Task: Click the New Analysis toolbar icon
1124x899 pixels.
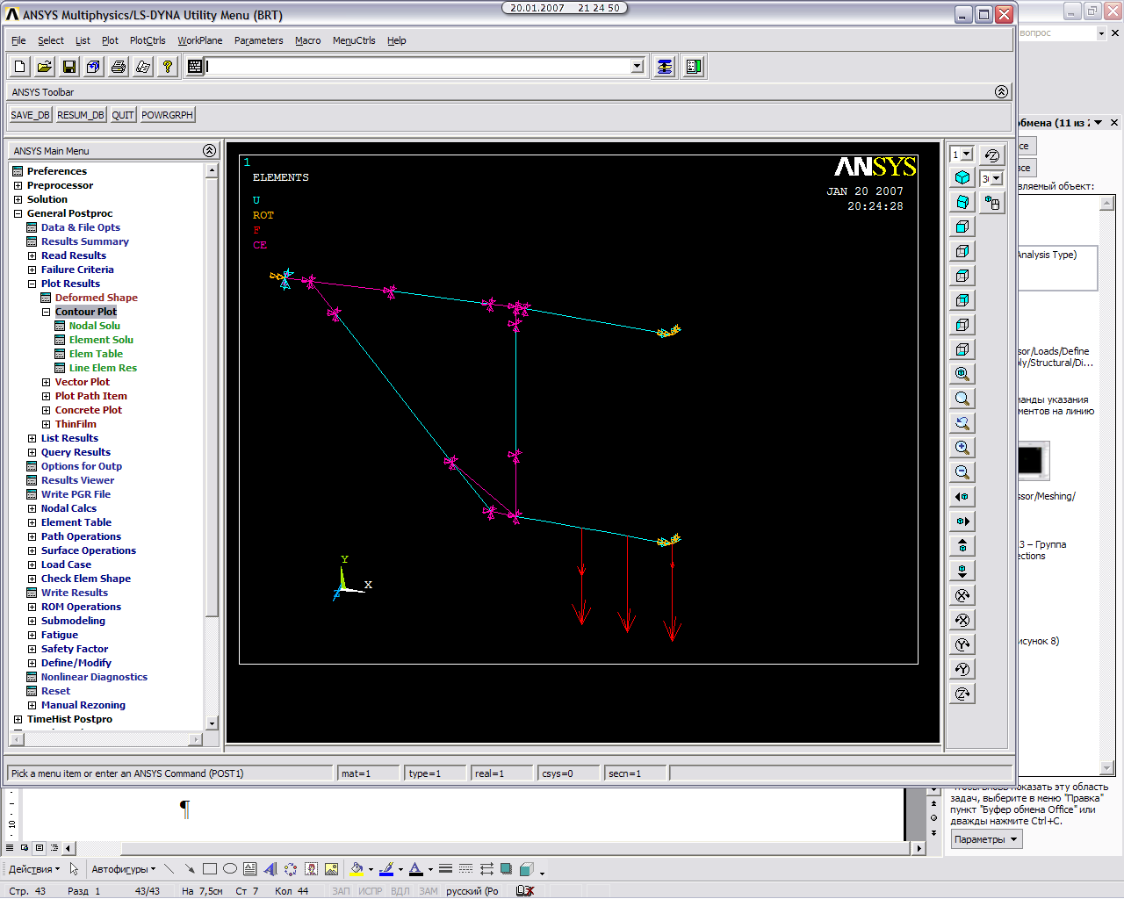Action: 20,67
